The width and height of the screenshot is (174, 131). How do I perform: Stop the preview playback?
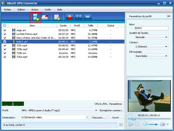point(137,124)
